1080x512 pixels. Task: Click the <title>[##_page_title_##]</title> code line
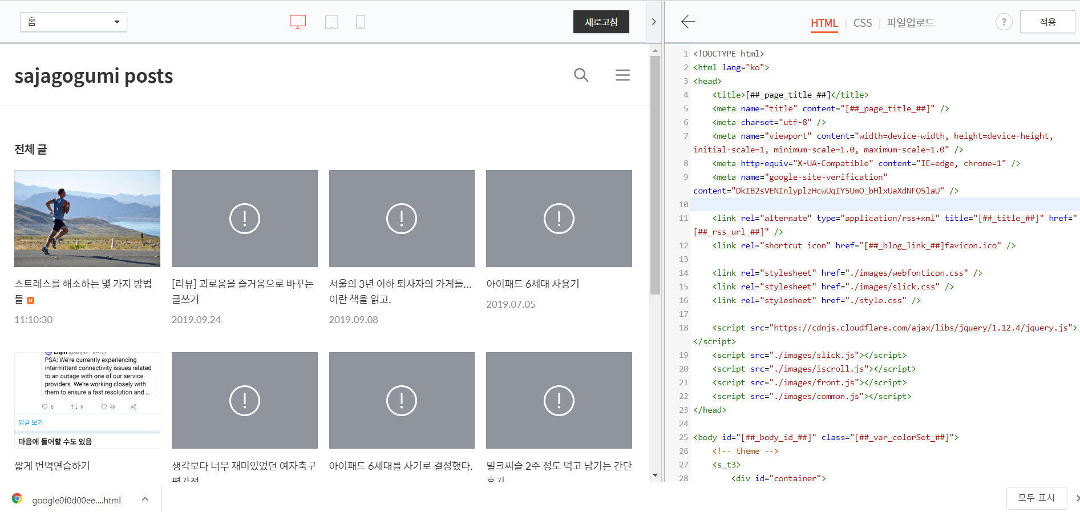click(x=790, y=95)
